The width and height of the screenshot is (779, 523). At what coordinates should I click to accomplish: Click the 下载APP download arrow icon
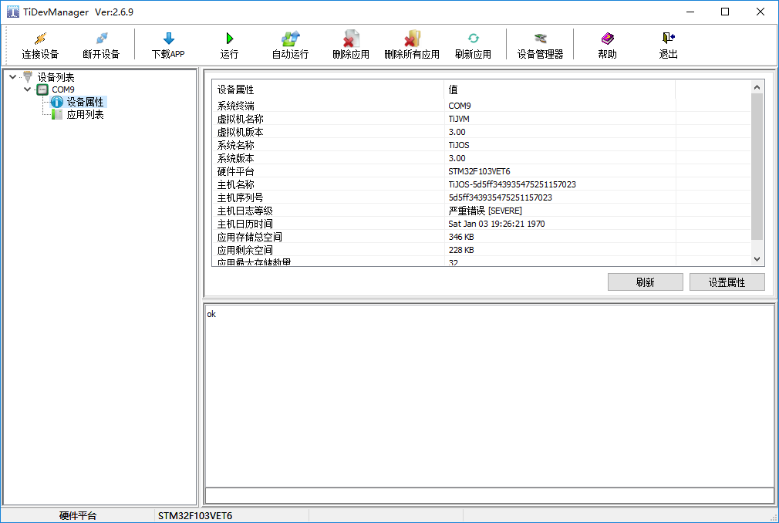click(x=168, y=39)
